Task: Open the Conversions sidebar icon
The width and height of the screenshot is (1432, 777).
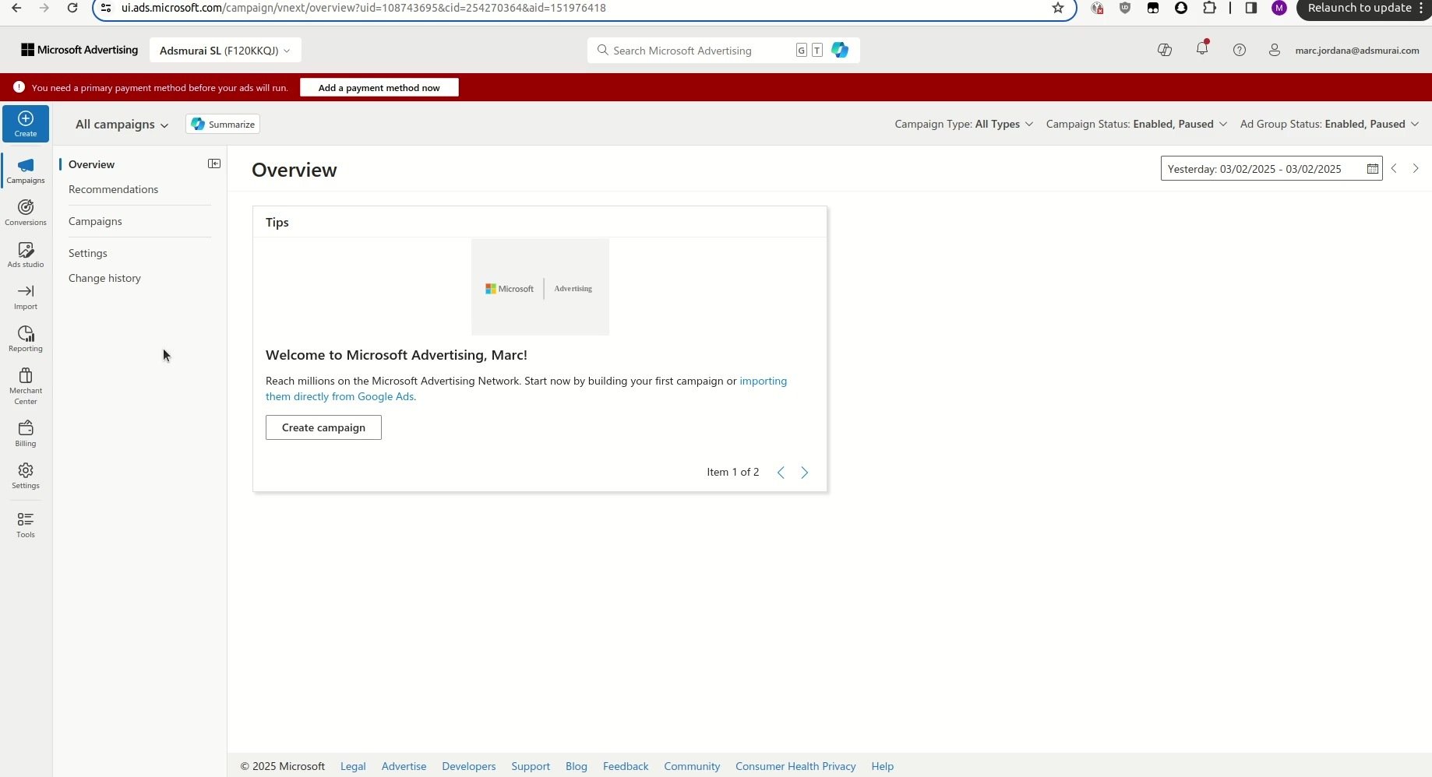Action: pyautogui.click(x=26, y=212)
